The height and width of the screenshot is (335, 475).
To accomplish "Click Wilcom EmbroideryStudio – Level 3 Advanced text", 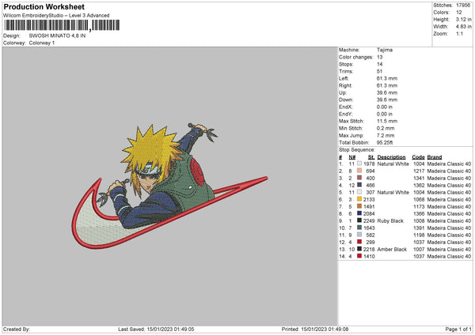I will click(56, 16).
